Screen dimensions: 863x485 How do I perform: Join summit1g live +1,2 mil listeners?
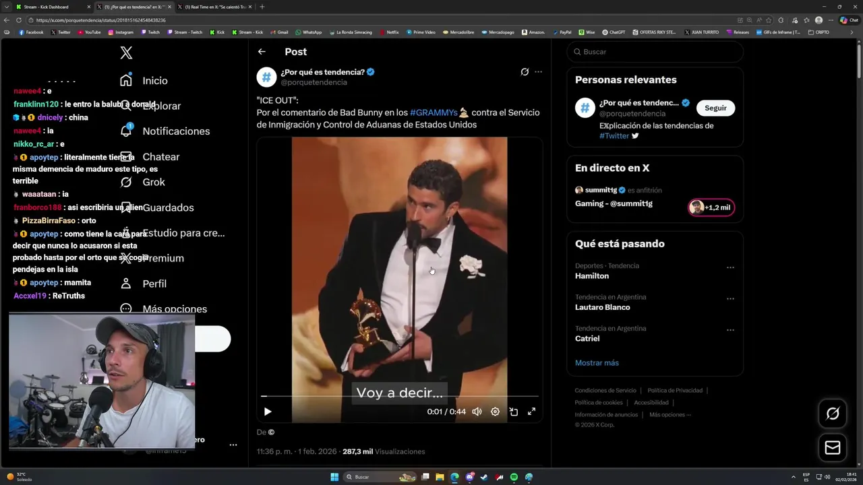(x=711, y=207)
